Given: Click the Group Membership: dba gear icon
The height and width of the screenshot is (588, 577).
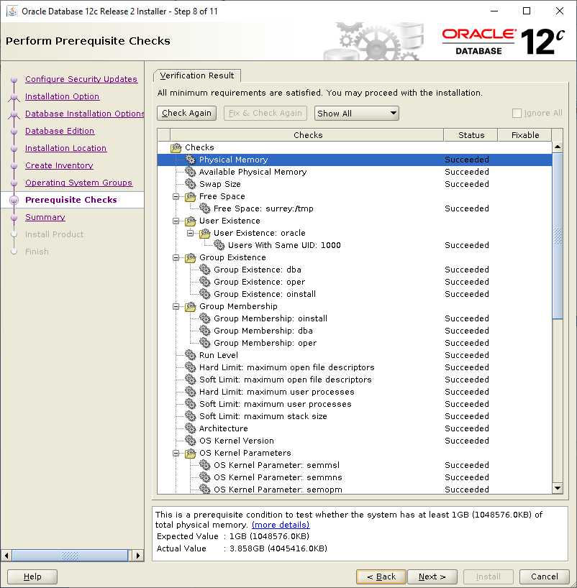Looking at the screenshot, I should pos(205,331).
